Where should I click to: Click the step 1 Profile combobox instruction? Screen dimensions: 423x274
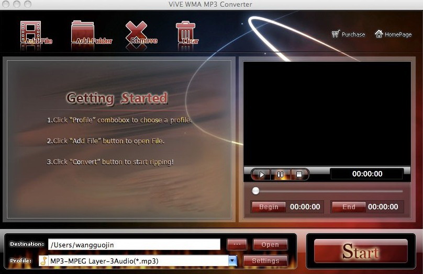click(x=119, y=120)
